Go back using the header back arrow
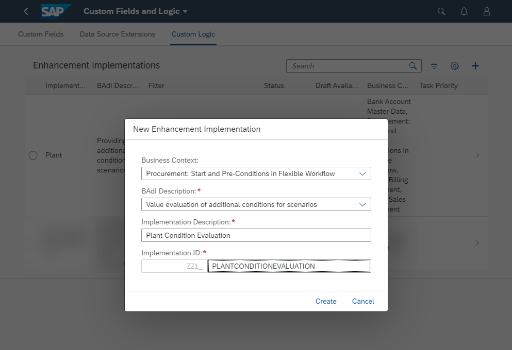The height and width of the screenshot is (350, 512). (x=26, y=11)
